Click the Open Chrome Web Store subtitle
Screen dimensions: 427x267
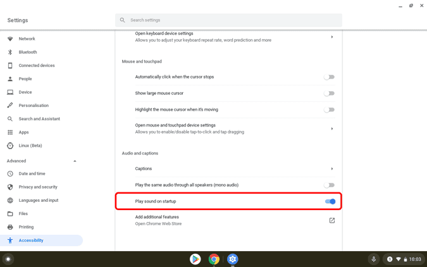pyautogui.click(x=158, y=224)
